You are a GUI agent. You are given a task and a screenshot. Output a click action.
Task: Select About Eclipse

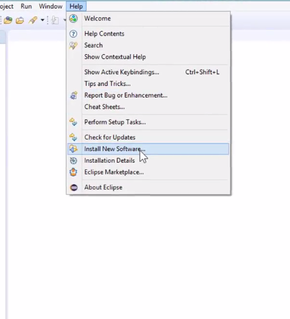[x=148, y=187]
